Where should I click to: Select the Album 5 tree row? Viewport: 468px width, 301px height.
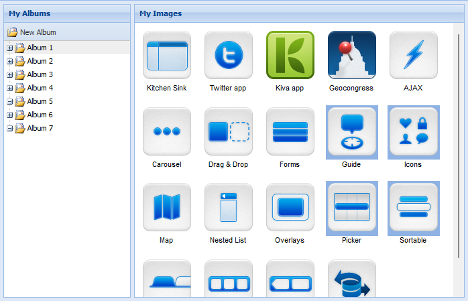[x=67, y=101]
